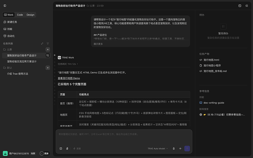The width and height of the screenshot is (253, 158).
Task: Send the message with the arrow button
Action: click(x=187, y=148)
